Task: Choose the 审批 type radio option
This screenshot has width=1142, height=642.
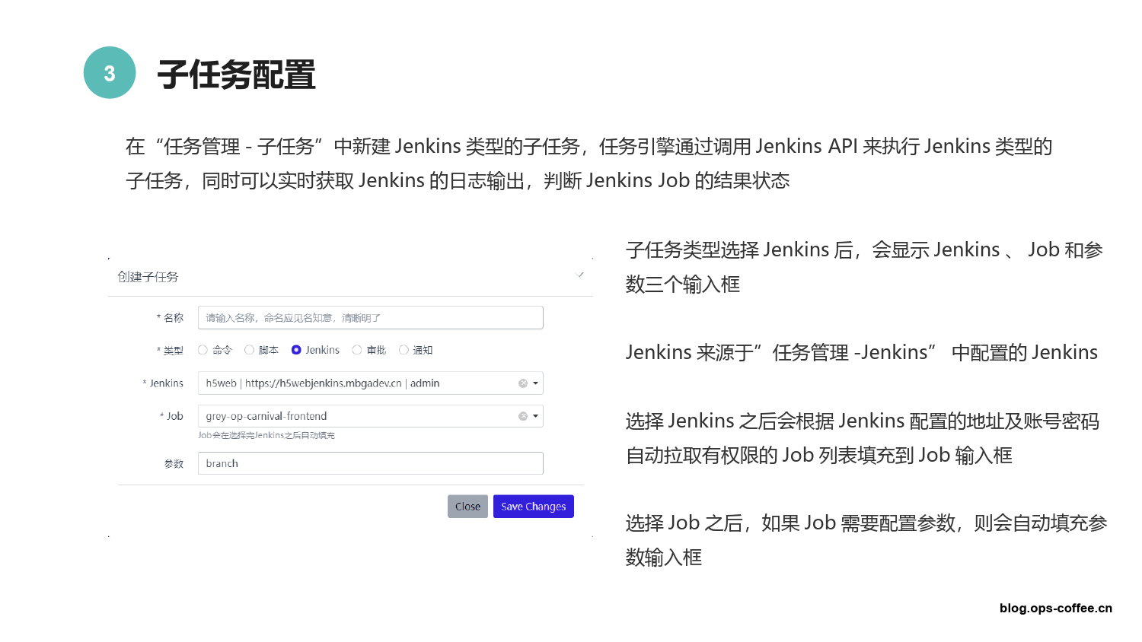Action: [357, 350]
